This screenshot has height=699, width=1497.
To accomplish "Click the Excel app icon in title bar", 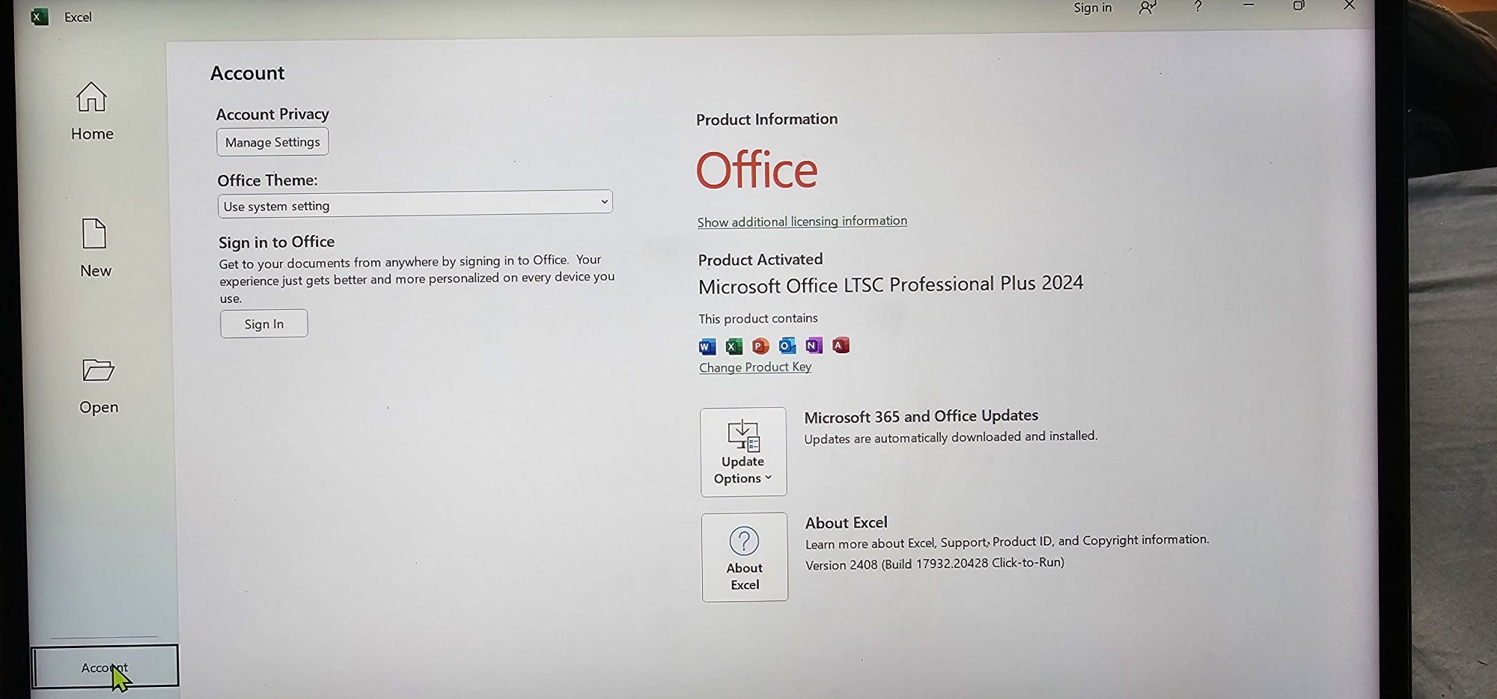I will (x=39, y=17).
